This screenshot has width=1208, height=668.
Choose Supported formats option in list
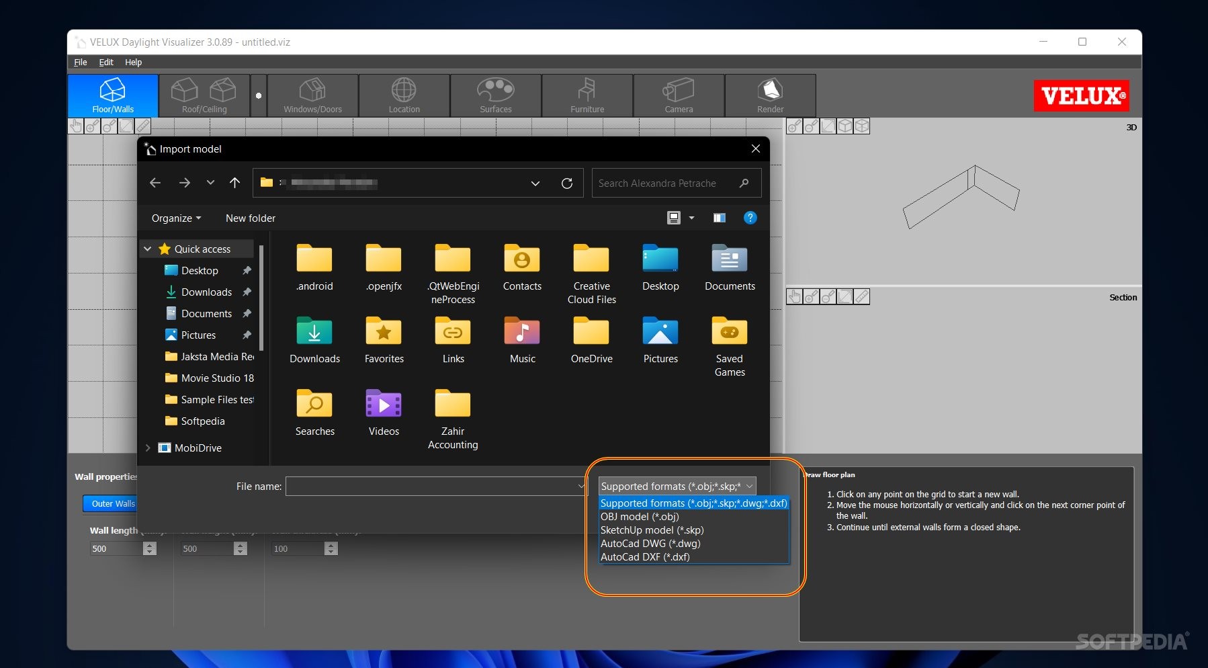click(693, 503)
